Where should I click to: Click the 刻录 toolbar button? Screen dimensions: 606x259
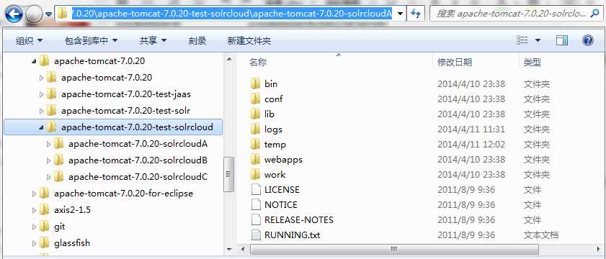197,40
